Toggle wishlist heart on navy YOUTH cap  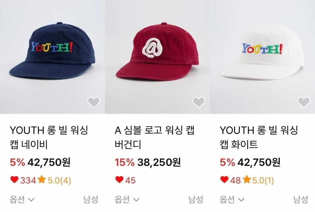point(94,102)
